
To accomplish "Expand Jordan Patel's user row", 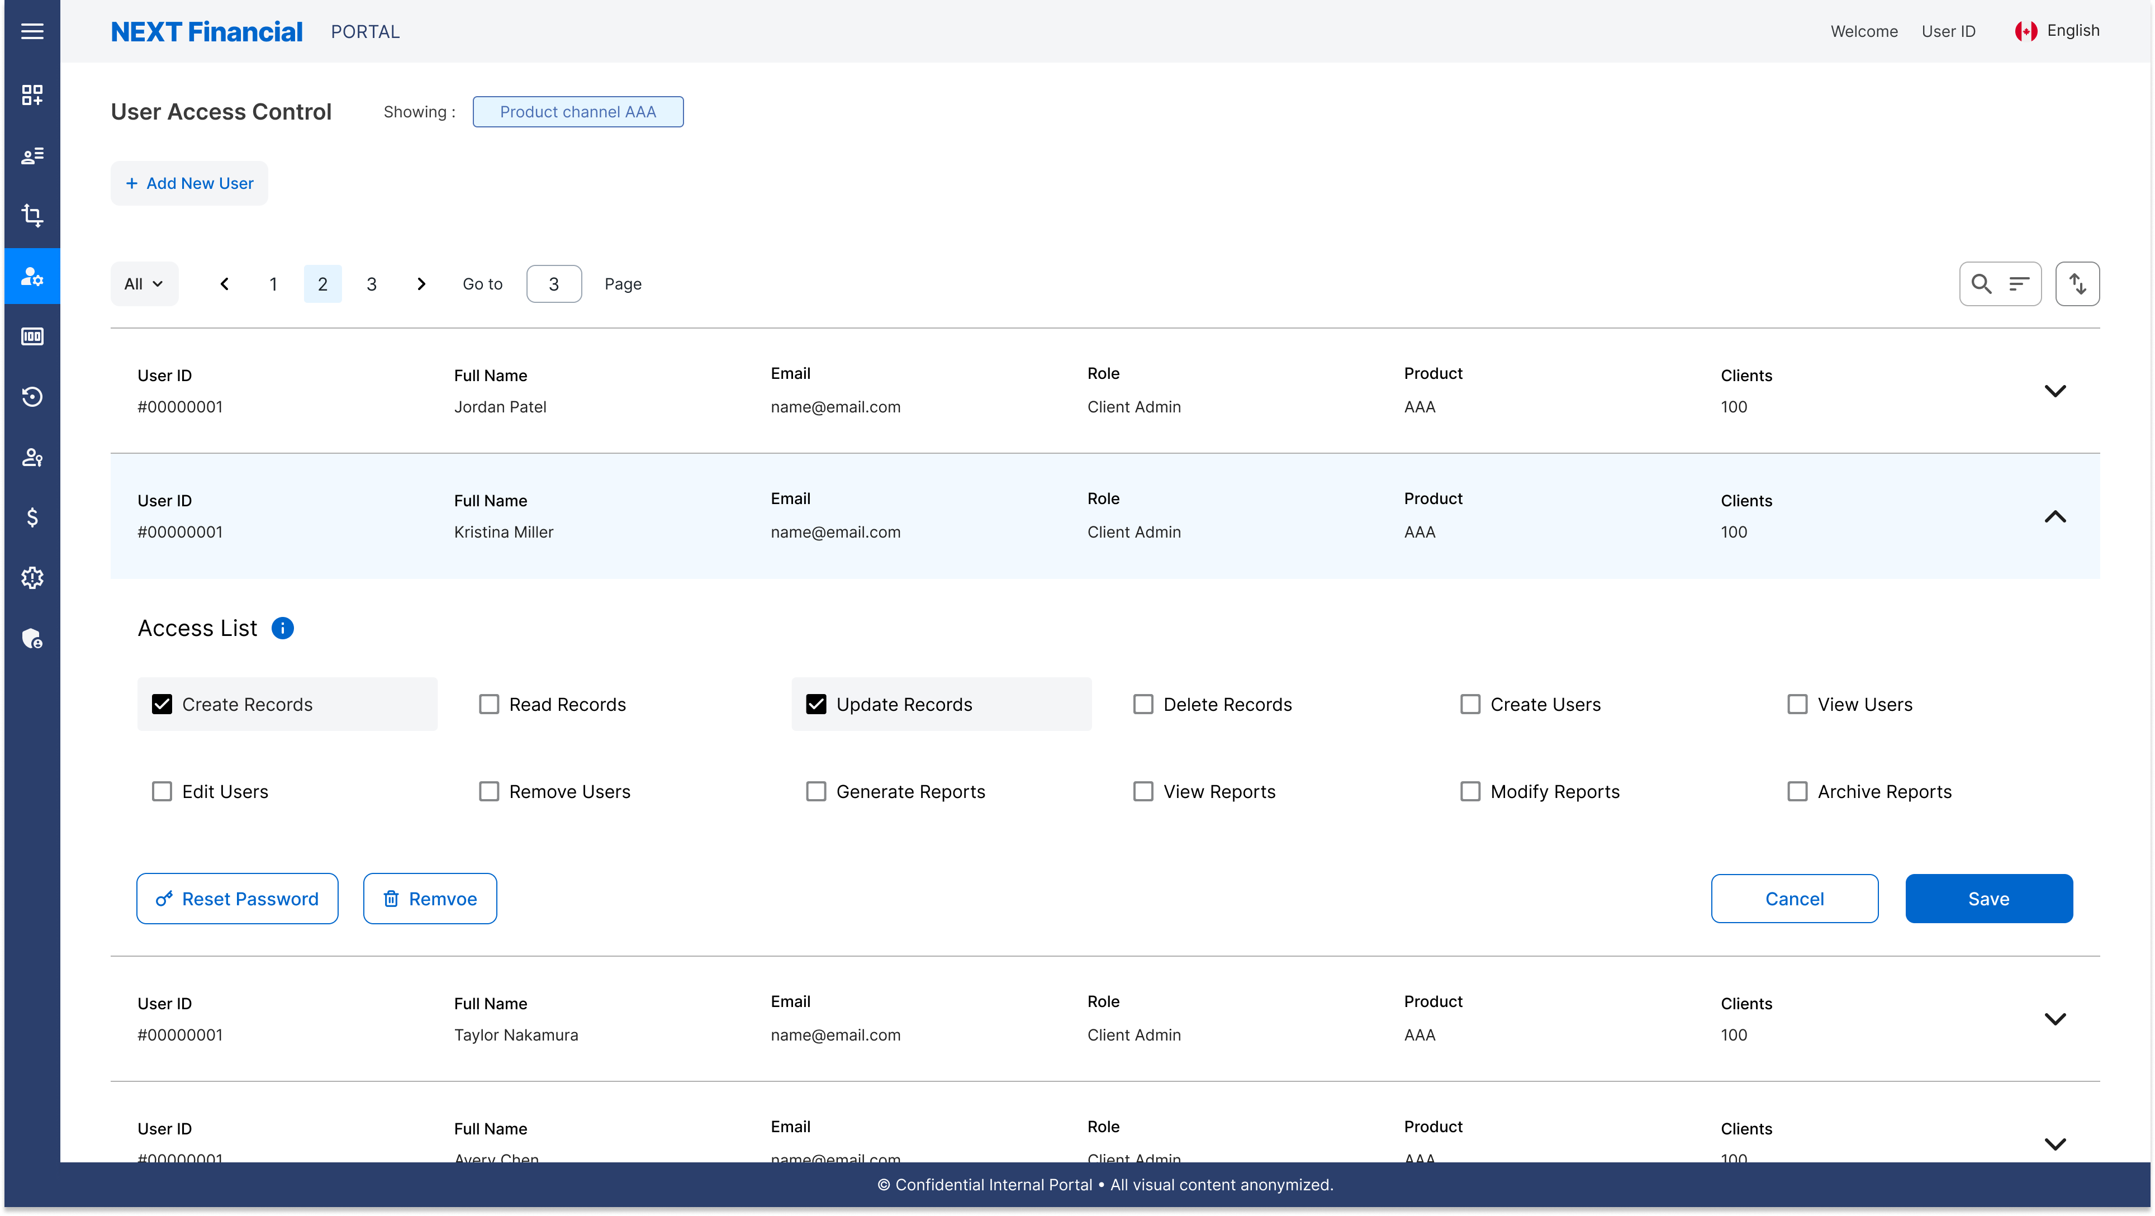I will pos(2056,389).
